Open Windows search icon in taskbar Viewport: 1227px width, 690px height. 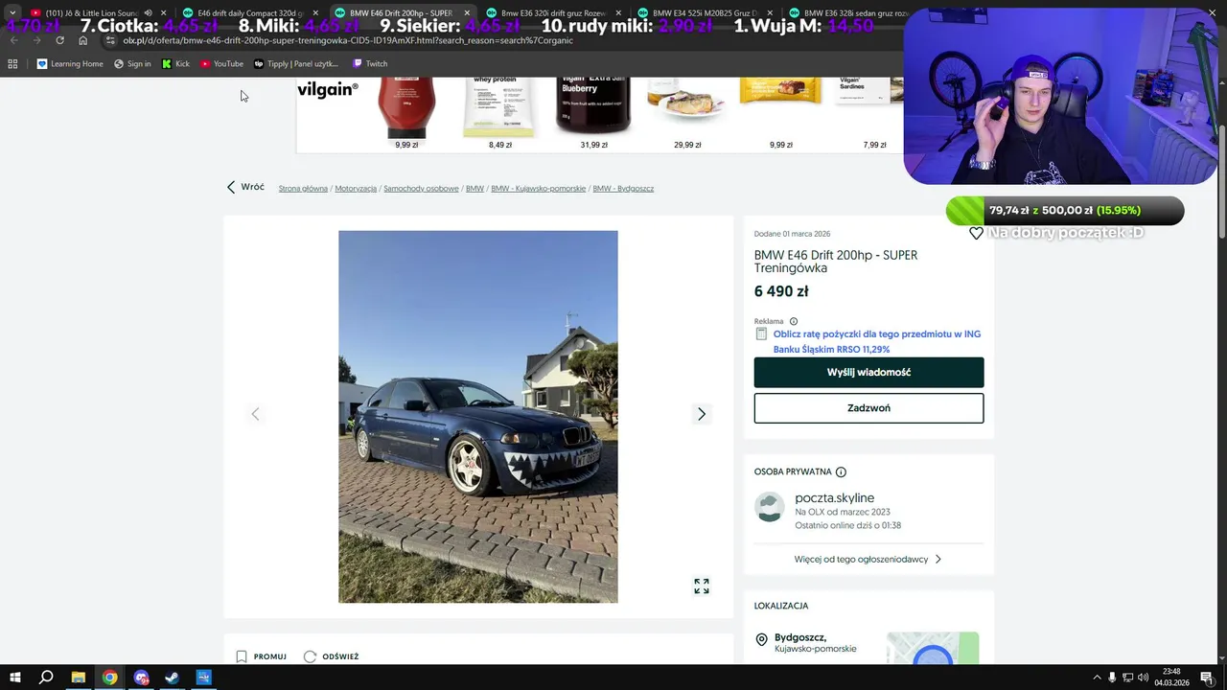(x=46, y=678)
